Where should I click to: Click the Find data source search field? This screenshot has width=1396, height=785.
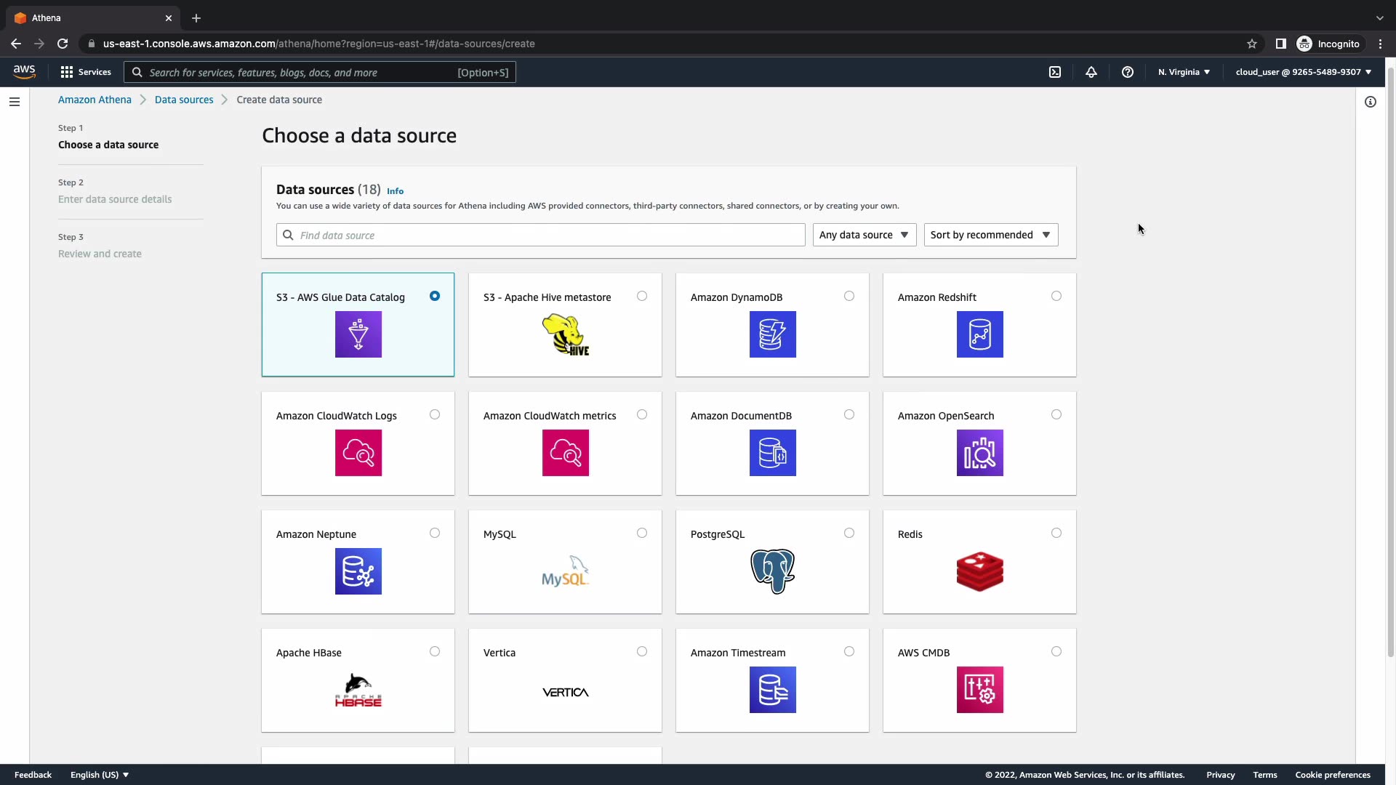[541, 235]
